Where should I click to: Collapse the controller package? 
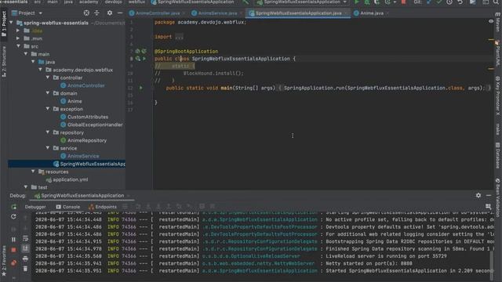click(x=47, y=78)
